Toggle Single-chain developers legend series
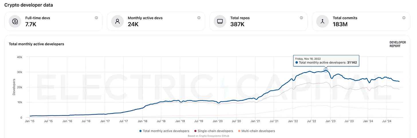 coord(213,131)
